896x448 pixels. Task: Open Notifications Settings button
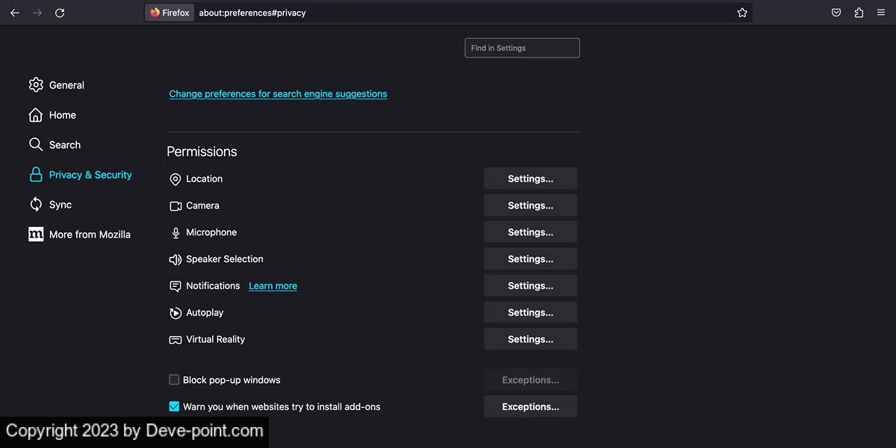click(x=531, y=286)
